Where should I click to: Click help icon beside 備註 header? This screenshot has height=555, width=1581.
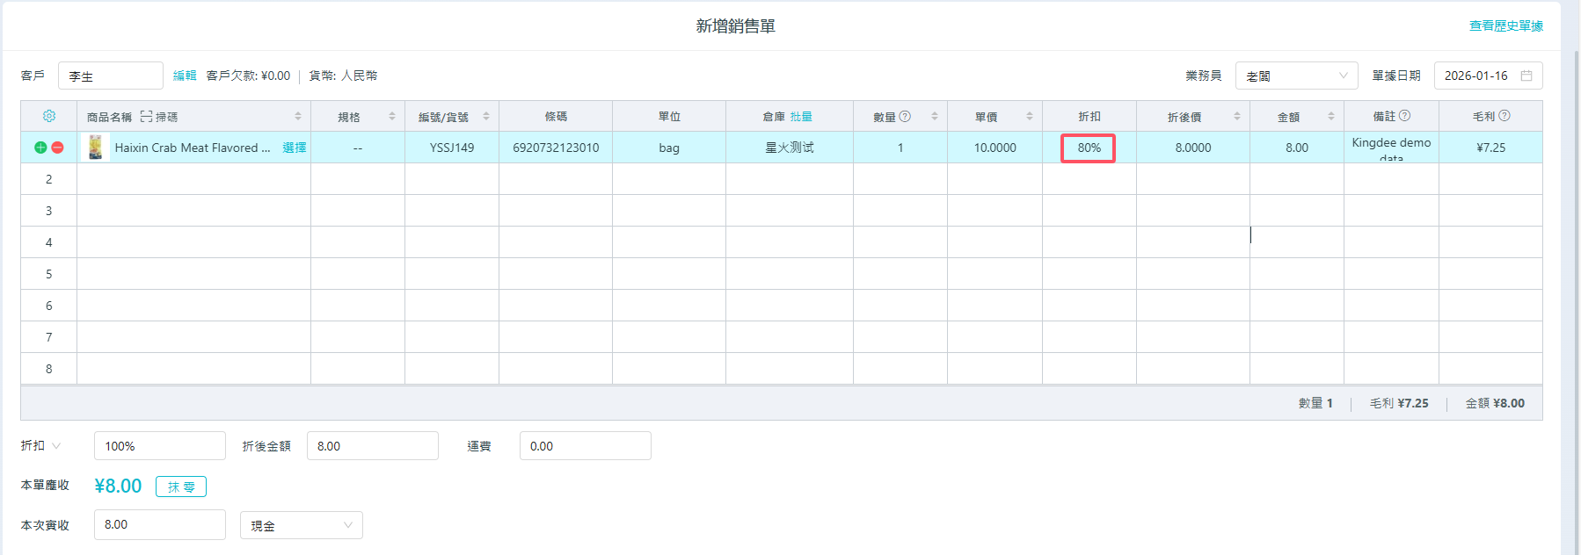point(1404,116)
